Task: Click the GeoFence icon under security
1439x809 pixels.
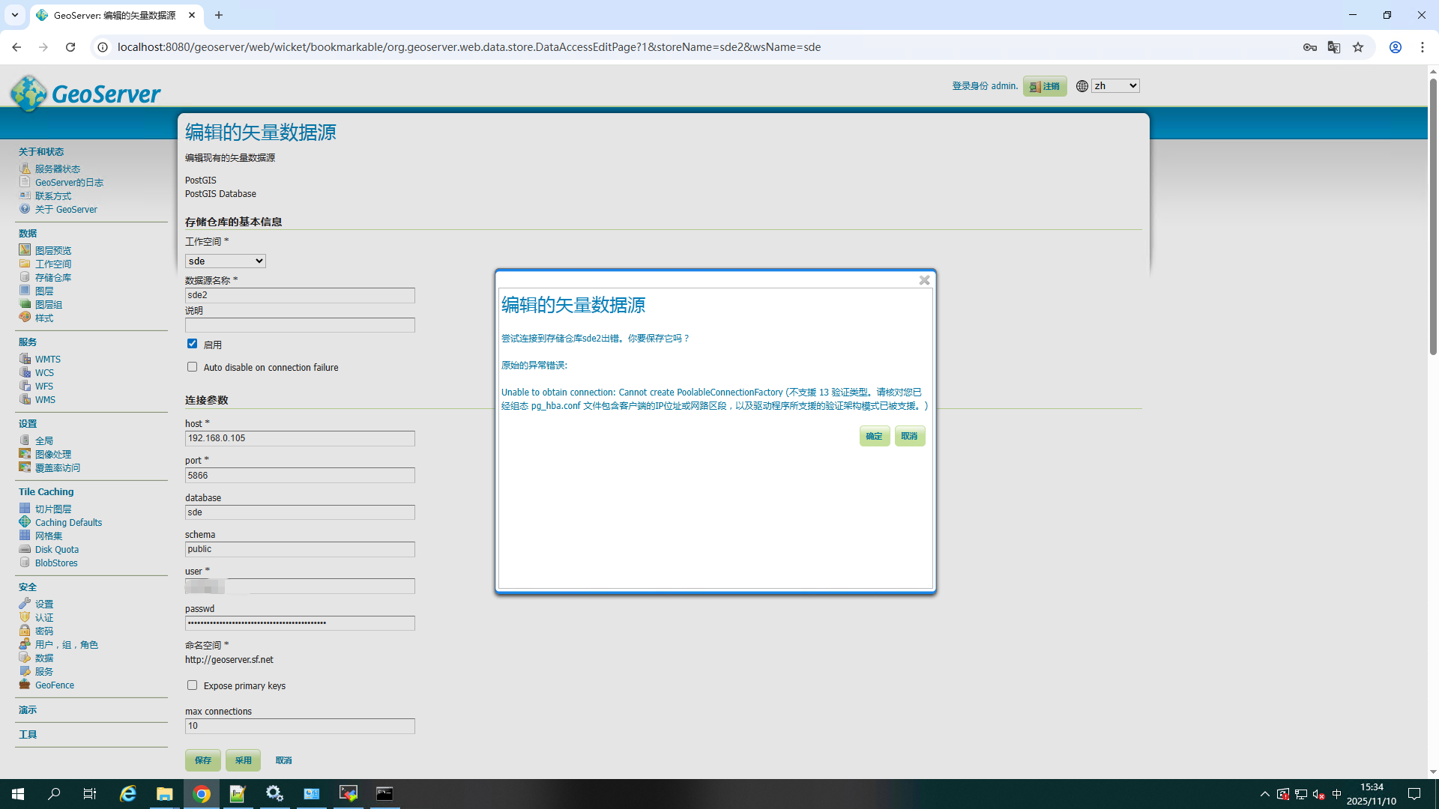Action: tap(25, 685)
